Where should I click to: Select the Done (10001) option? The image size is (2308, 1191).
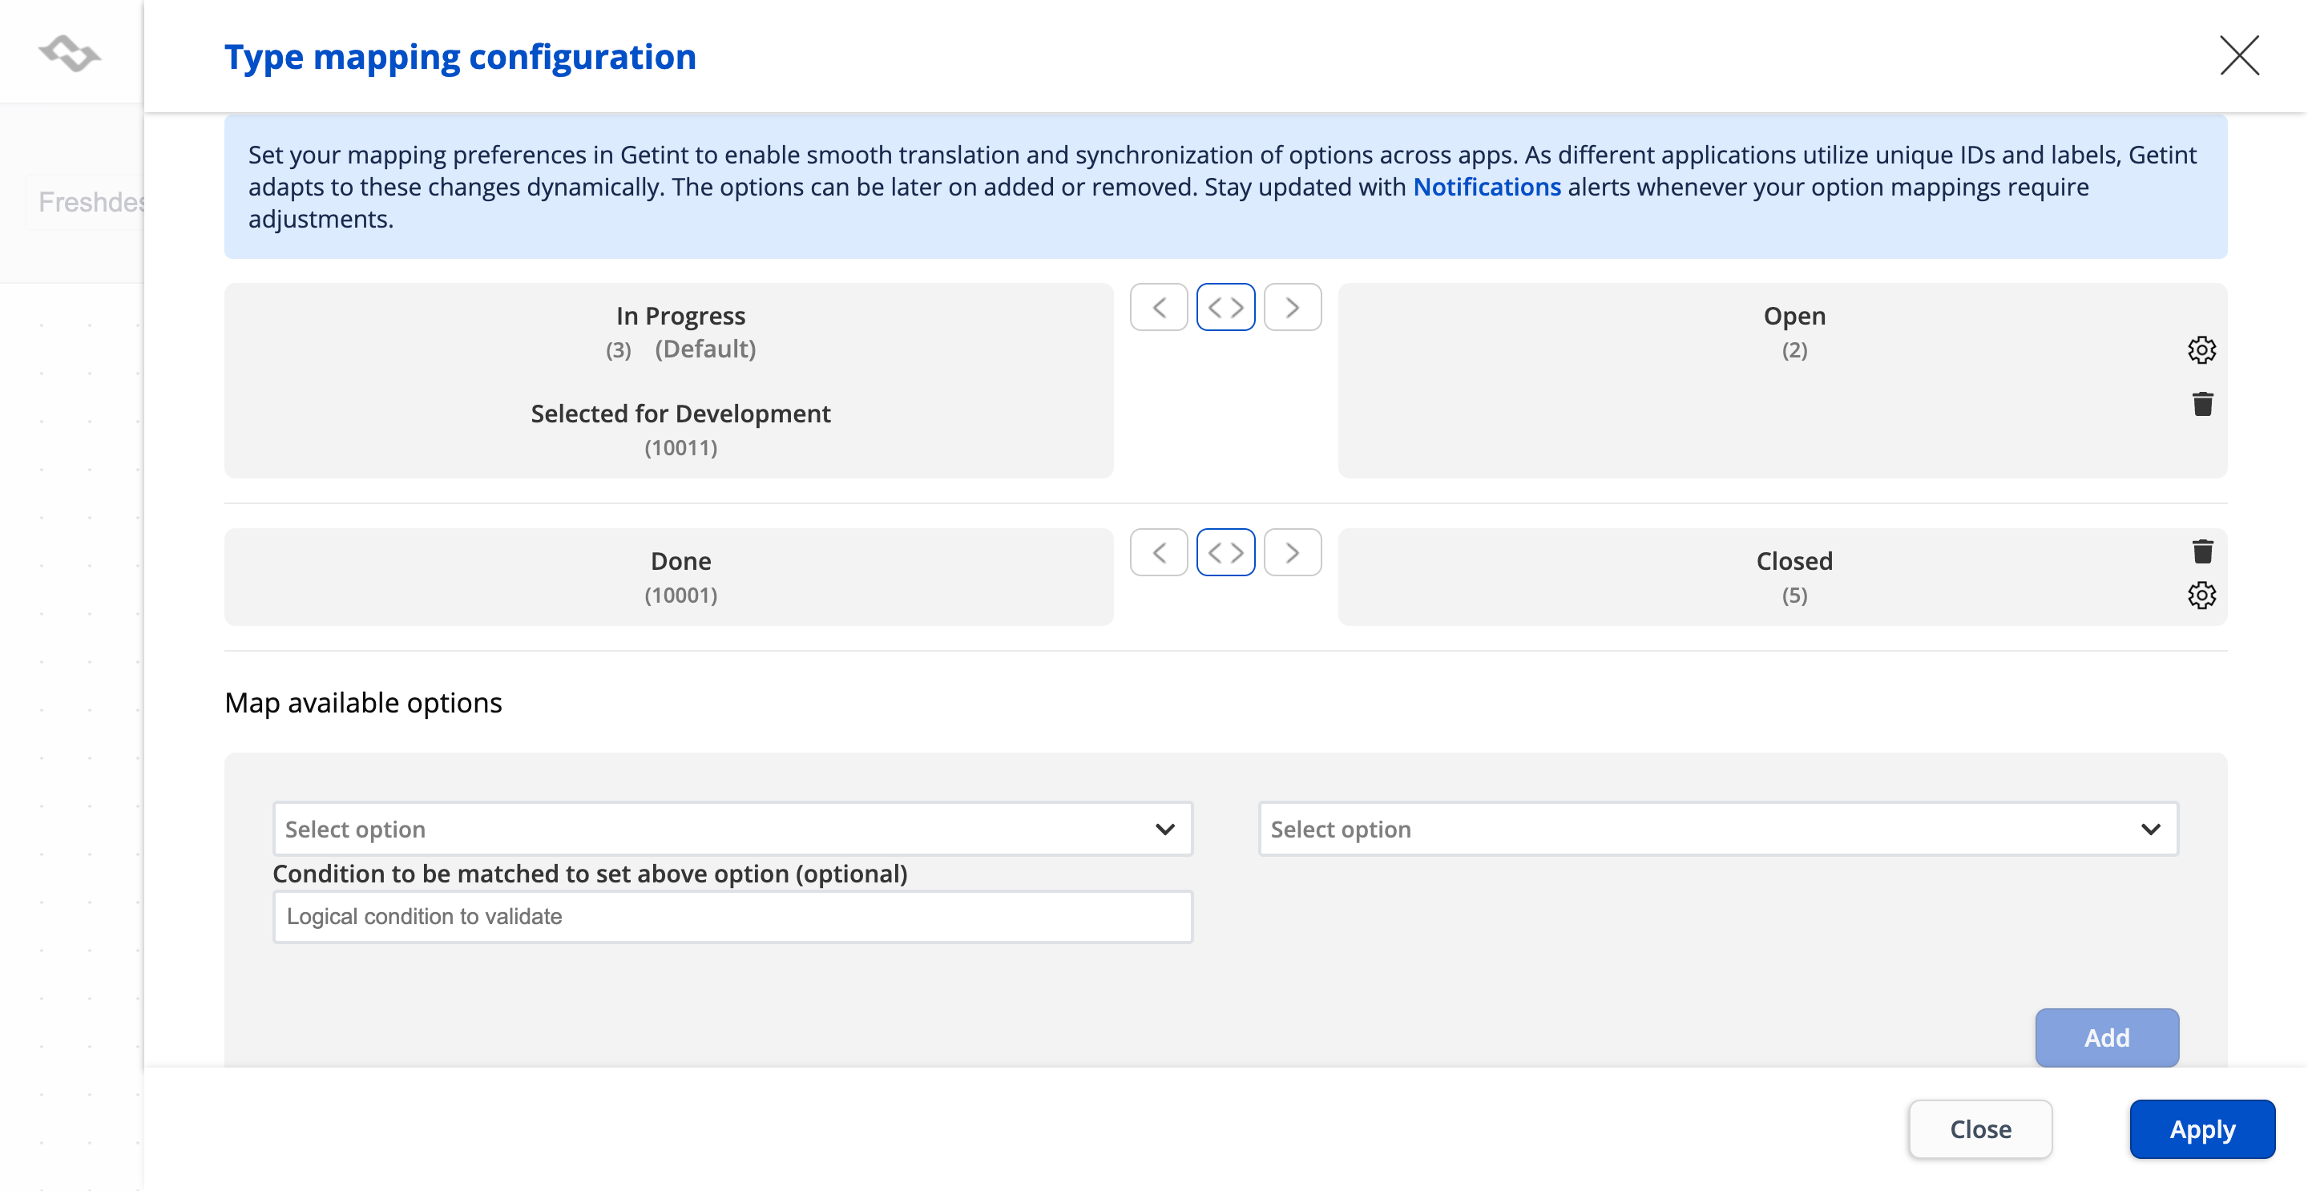680,577
